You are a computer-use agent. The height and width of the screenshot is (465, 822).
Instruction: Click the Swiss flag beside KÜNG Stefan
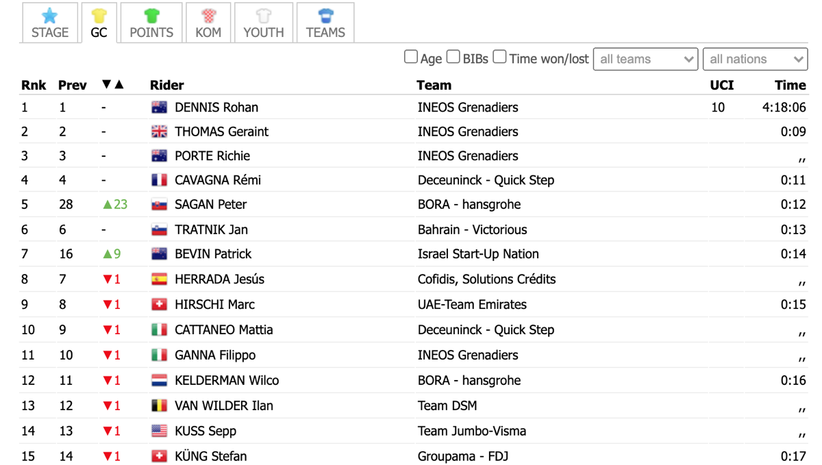(159, 457)
